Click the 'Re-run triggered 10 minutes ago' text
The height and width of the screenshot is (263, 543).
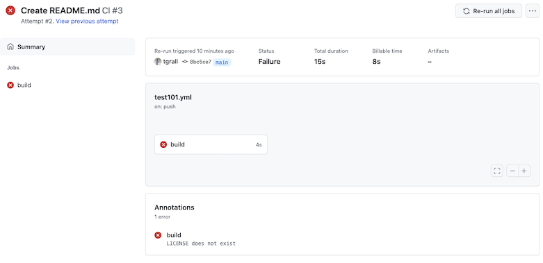194,51
